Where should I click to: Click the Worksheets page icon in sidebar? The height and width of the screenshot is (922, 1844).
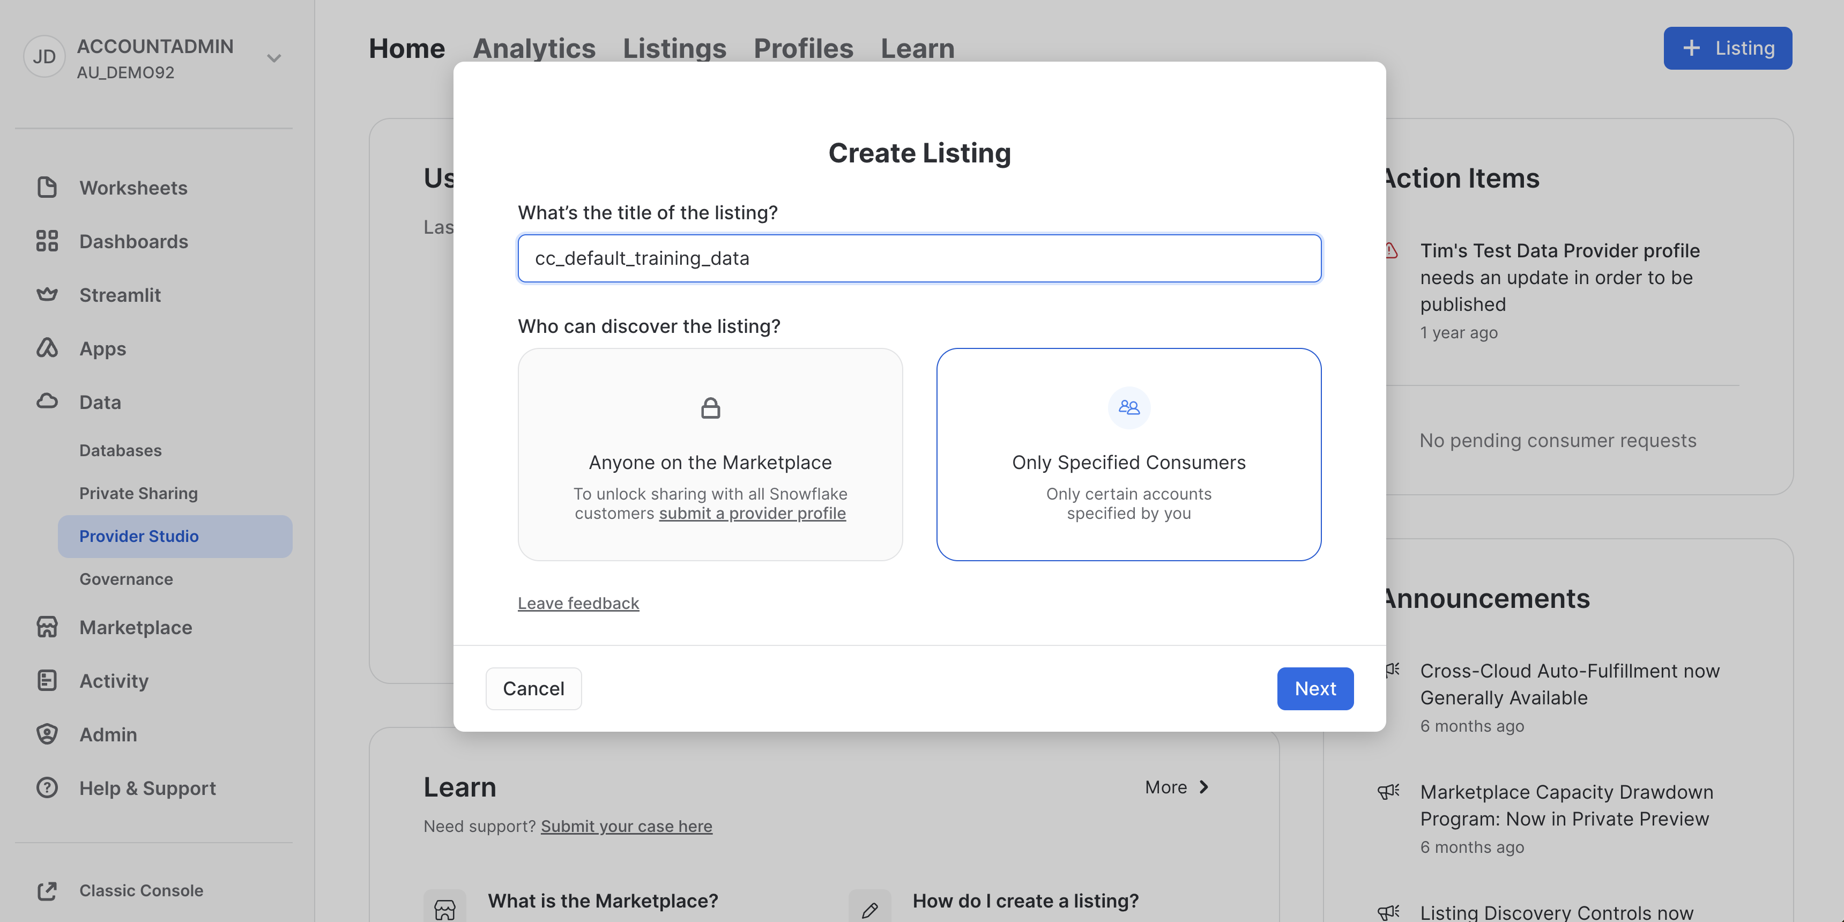coord(47,188)
